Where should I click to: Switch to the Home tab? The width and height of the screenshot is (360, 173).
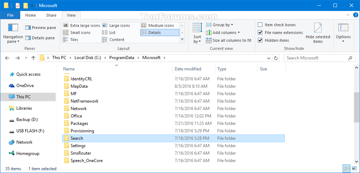pyautogui.click(x=31, y=15)
